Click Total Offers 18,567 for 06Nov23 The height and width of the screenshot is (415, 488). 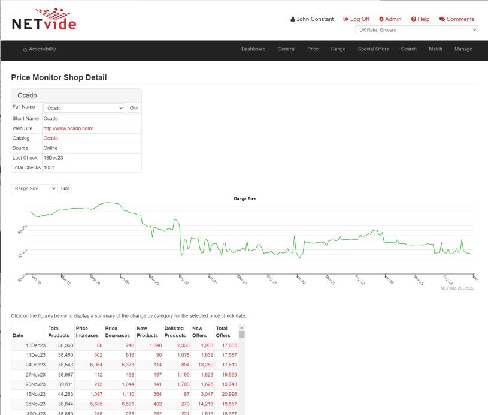(229, 404)
